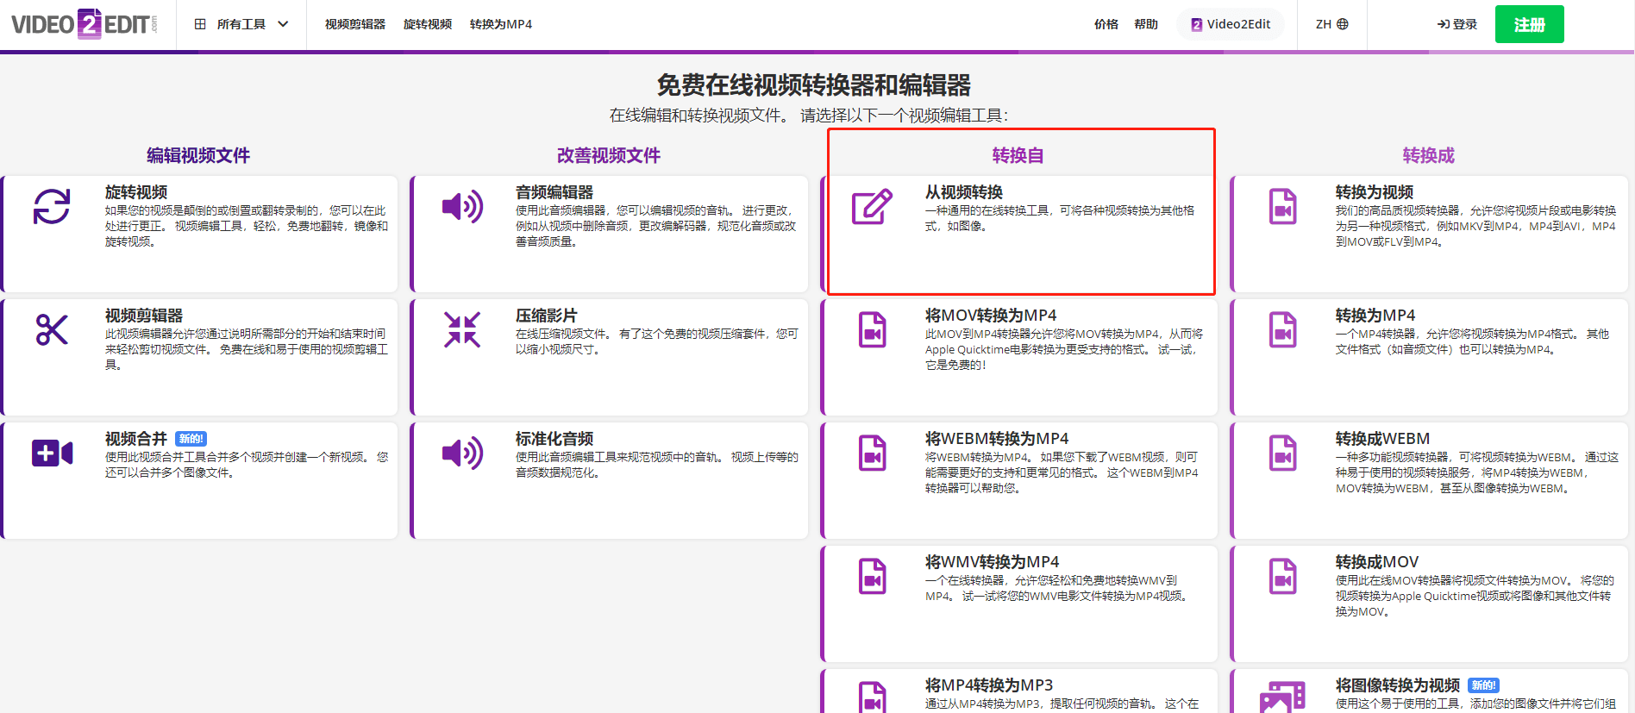
Task: Open the 旋转视频 tool title
Action: pos(136,192)
